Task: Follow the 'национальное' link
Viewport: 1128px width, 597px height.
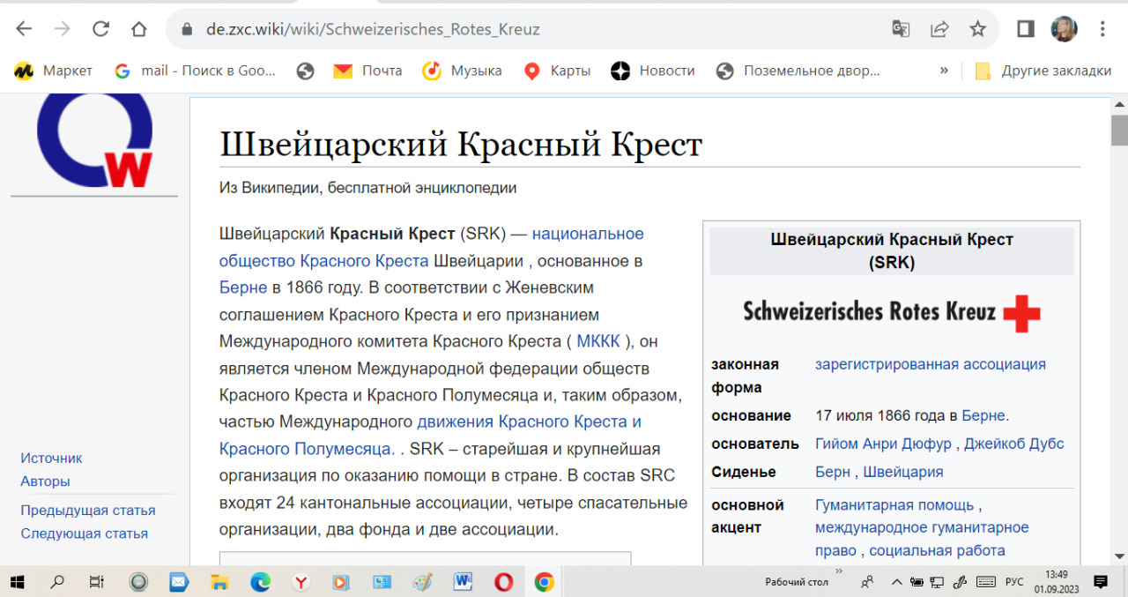Action: coord(588,234)
